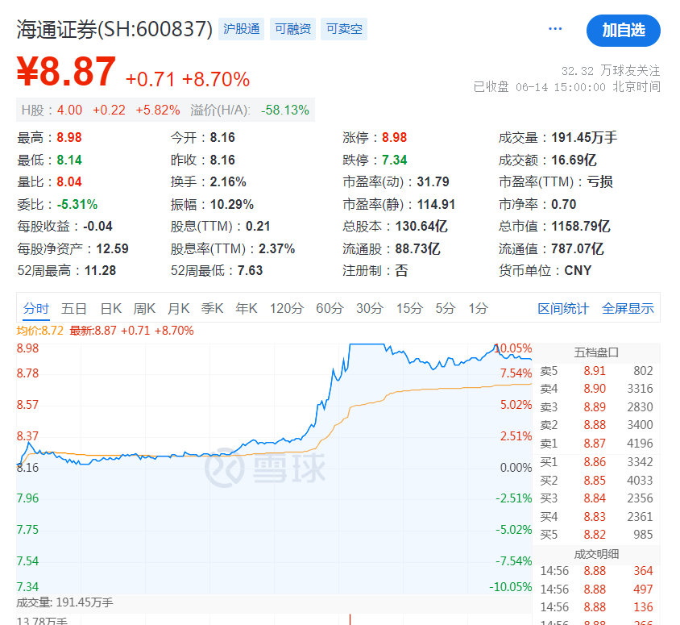Open the 1分 minute chart
Screen dimensions: 680x625
(479, 308)
